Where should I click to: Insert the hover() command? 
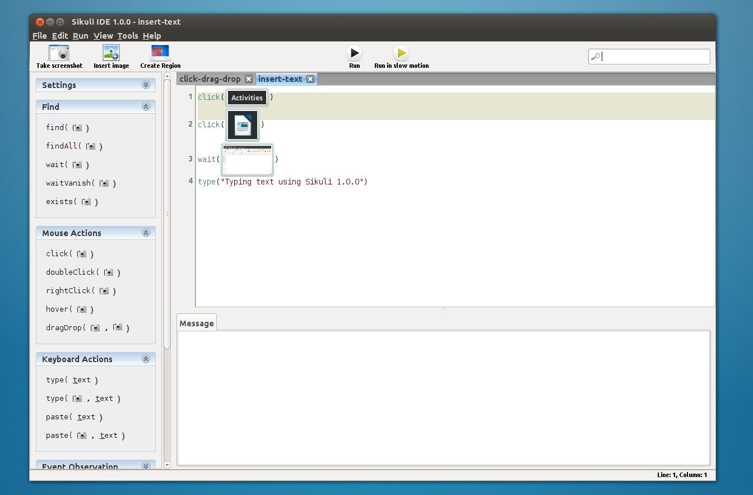point(69,309)
